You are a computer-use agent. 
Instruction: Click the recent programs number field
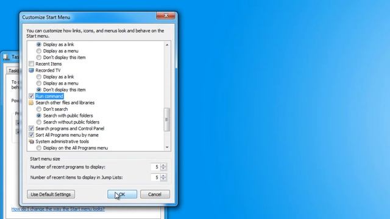pos(156,167)
